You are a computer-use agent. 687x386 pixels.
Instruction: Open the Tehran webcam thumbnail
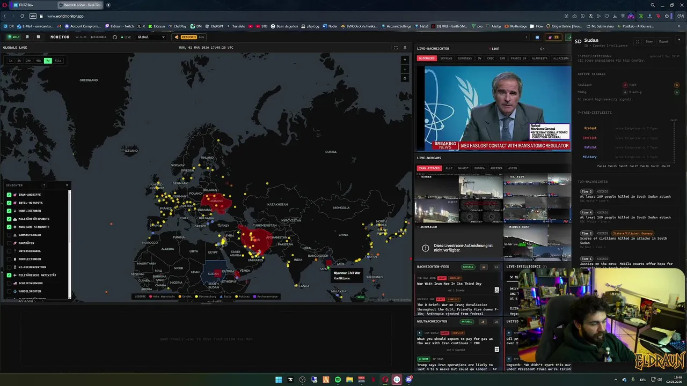coord(459,199)
